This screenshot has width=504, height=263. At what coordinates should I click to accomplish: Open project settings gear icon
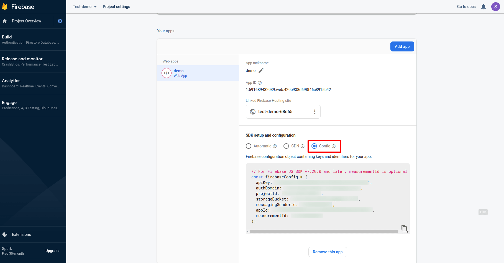coord(60,21)
